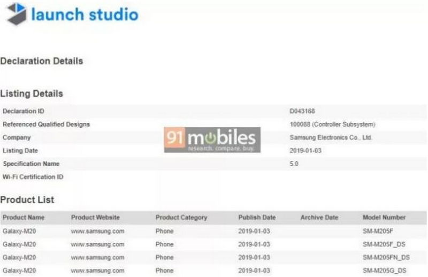Click the Product Category column header
428x277 pixels.
coord(181,218)
